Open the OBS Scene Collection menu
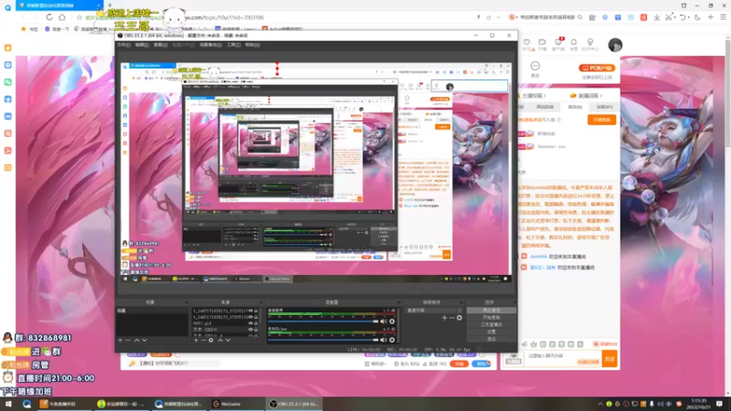 point(211,45)
